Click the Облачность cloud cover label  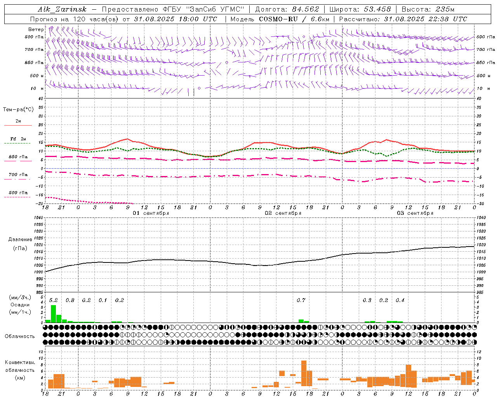coord(20,337)
